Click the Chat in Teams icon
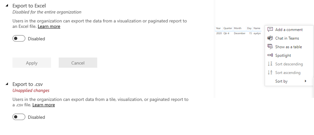This screenshot has width=314, height=135. [270, 38]
